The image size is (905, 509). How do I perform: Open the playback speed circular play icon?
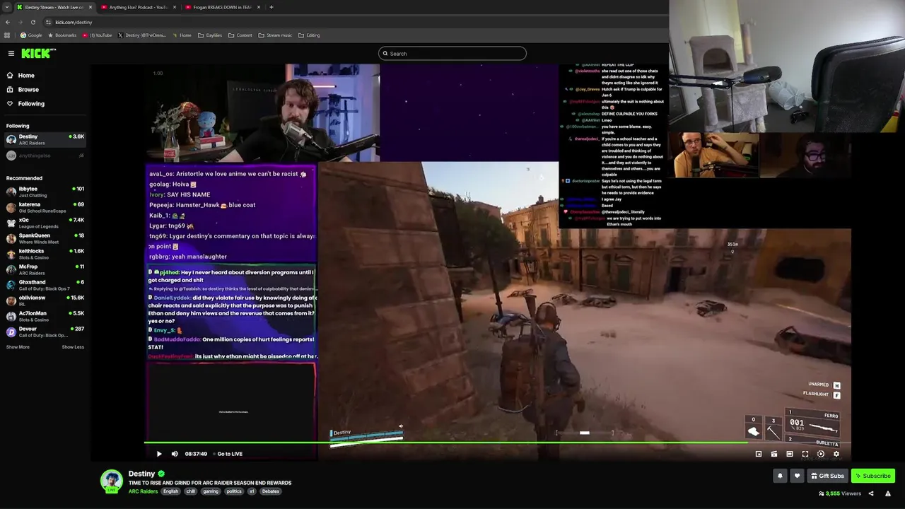[x=821, y=454]
